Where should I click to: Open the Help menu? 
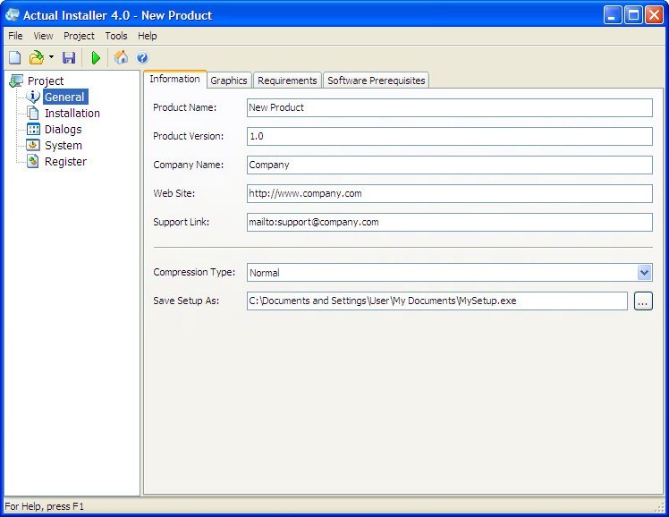(x=148, y=36)
